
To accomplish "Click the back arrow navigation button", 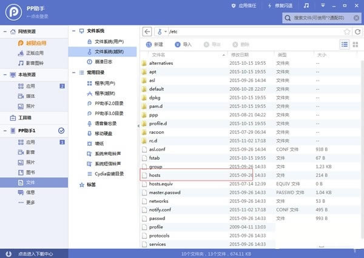I will pos(147,31).
